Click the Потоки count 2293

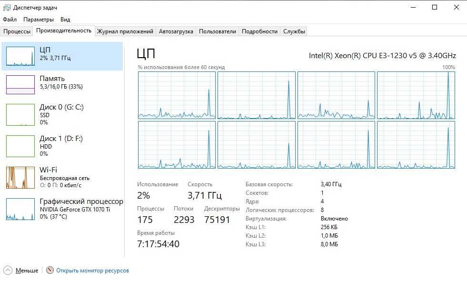(184, 220)
